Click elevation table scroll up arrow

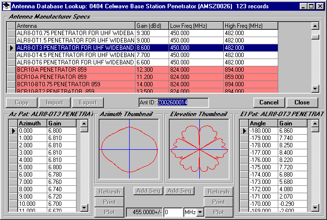[x=315, y=123]
